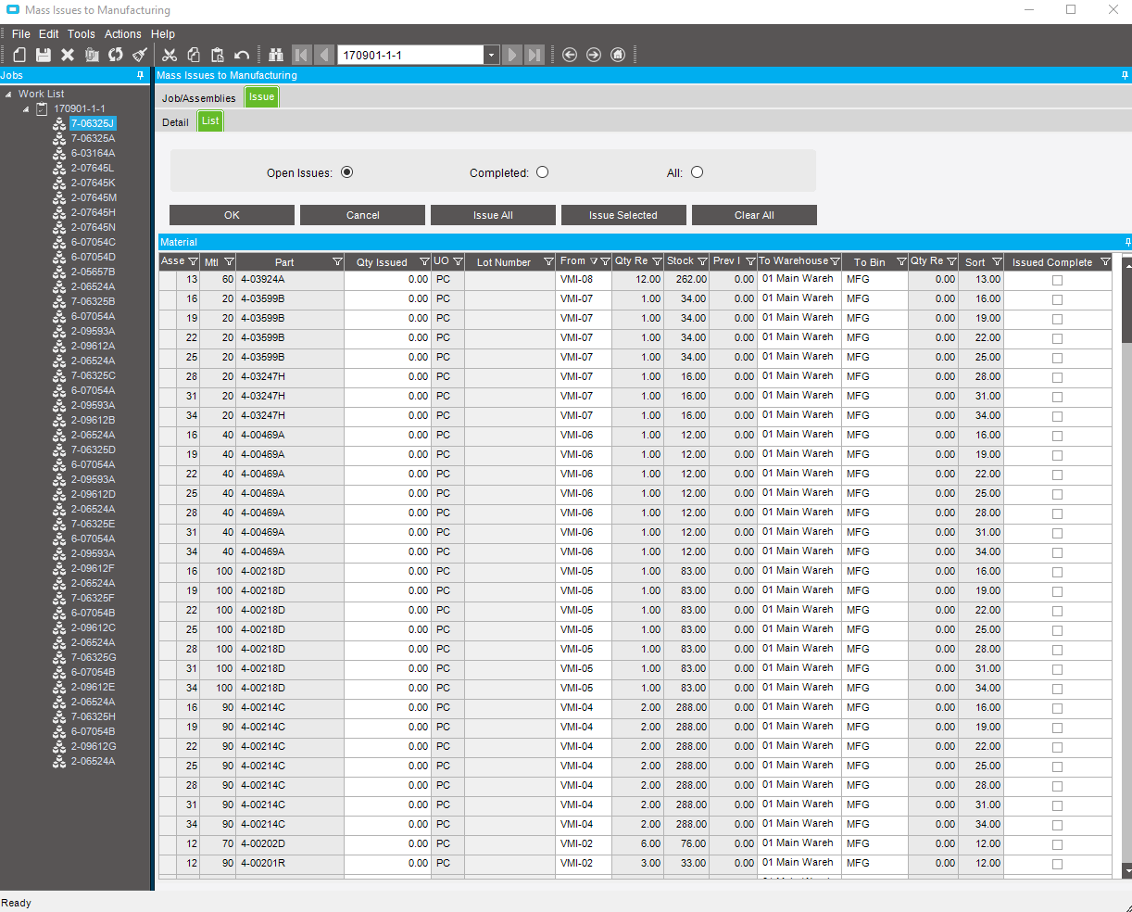Image resolution: width=1132 pixels, height=912 pixels.
Task: Click the Refresh arrows toolbar icon
Action: [x=116, y=55]
